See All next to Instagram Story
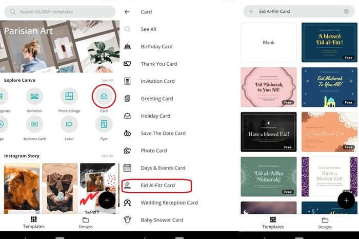359x239 pixels. pyautogui.click(x=107, y=156)
